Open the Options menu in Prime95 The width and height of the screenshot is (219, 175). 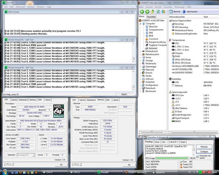pyautogui.click(x=31, y=7)
